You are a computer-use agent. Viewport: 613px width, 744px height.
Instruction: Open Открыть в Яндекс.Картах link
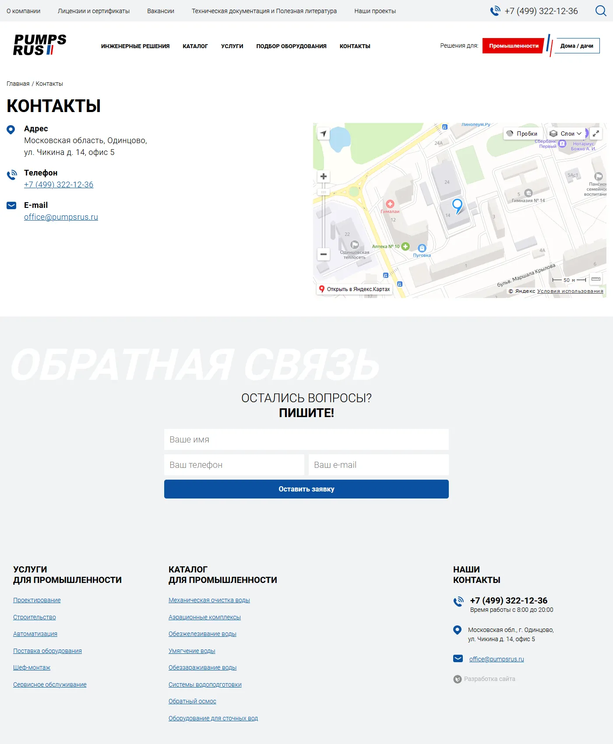point(354,289)
